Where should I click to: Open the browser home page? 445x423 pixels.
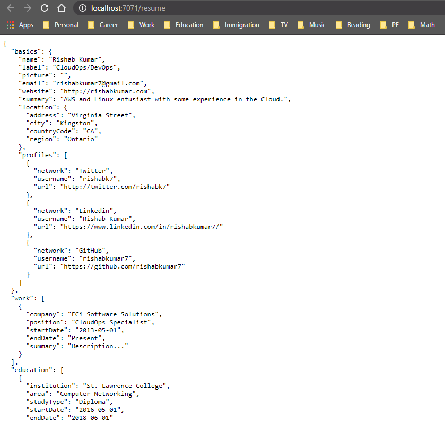tap(62, 8)
